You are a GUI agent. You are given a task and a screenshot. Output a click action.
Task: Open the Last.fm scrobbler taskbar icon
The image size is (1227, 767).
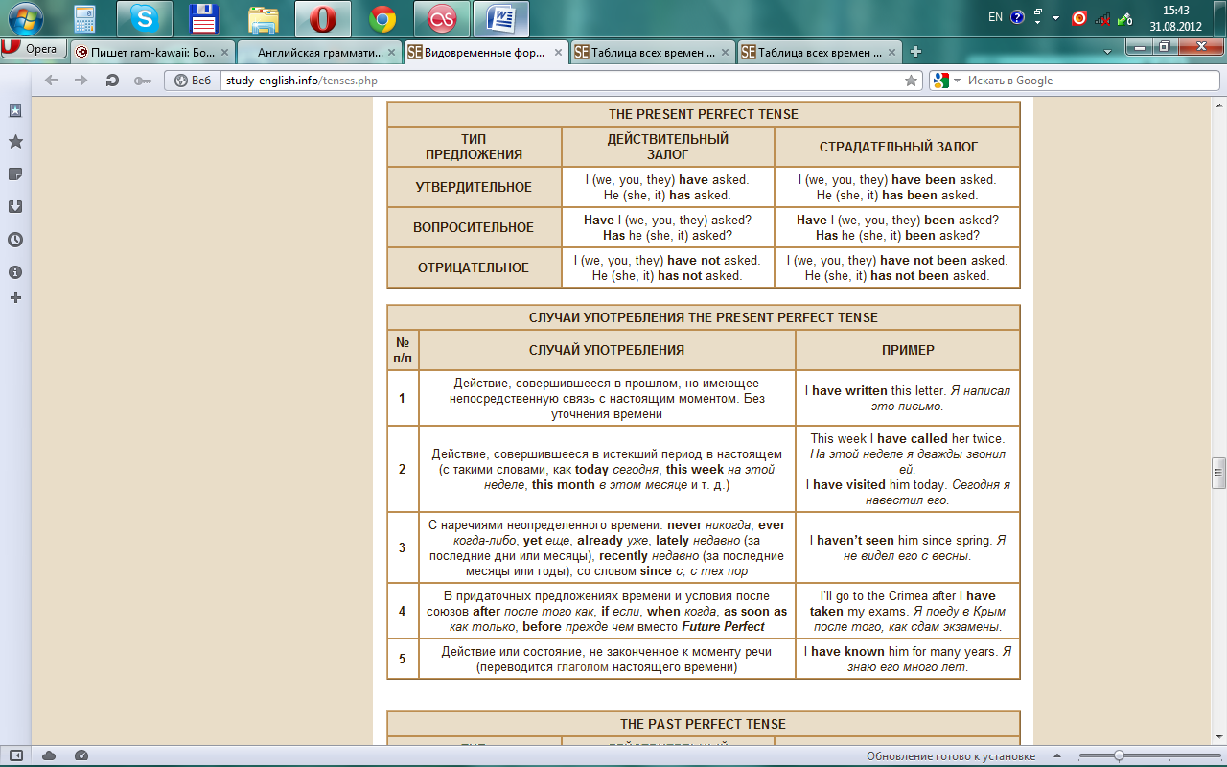pyautogui.click(x=442, y=18)
